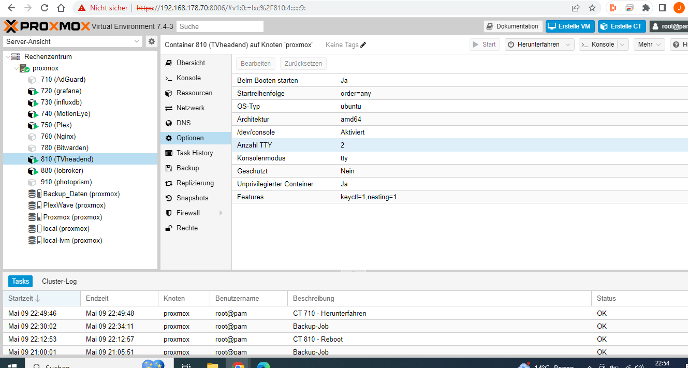This screenshot has width=688, height=368.
Task: Open the Server-Ansicht view dropdown
Action: (x=137, y=41)
